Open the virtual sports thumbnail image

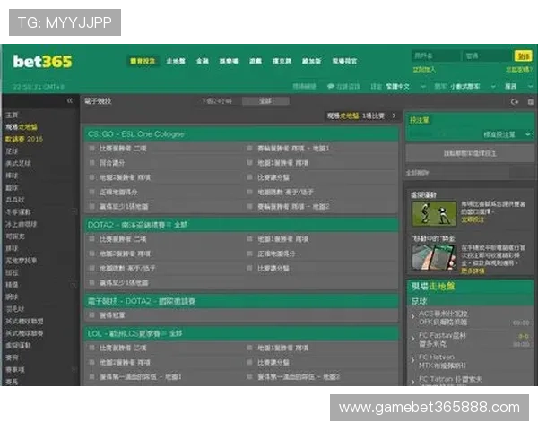point(434,213)
